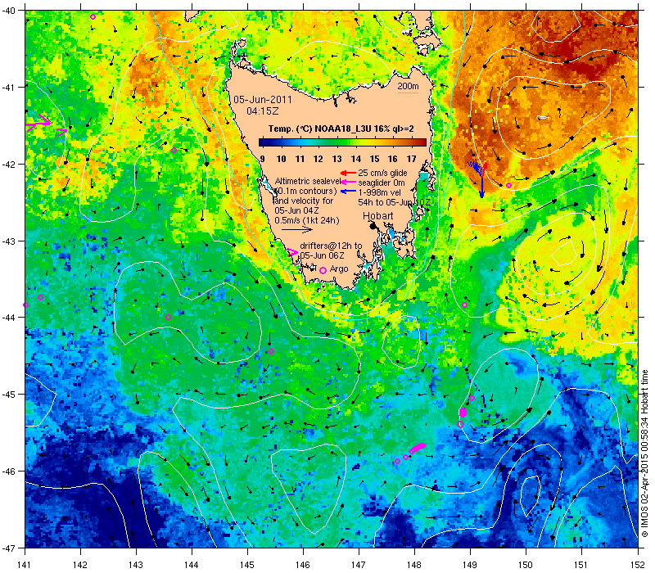Click the '05-Jun-2011' date label
Image resolution: width=655 pixels, height=573 pixels.
pos(263,100)
